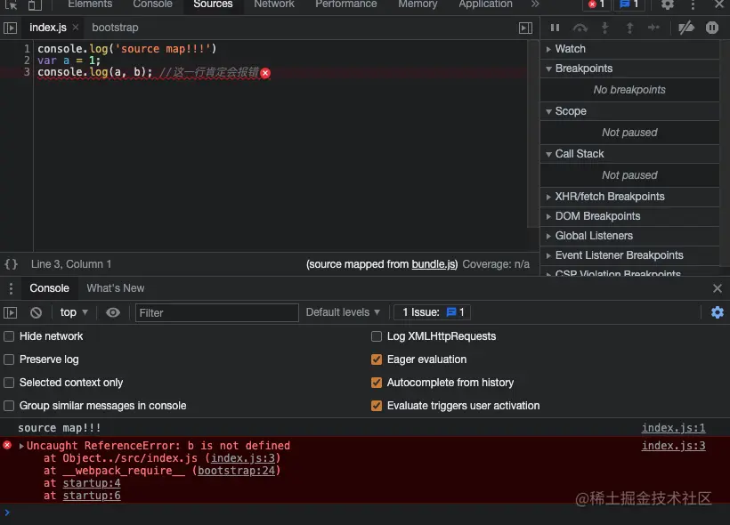730x525 pixels.
Task: Open console settings gear icon
Action: 718,312
